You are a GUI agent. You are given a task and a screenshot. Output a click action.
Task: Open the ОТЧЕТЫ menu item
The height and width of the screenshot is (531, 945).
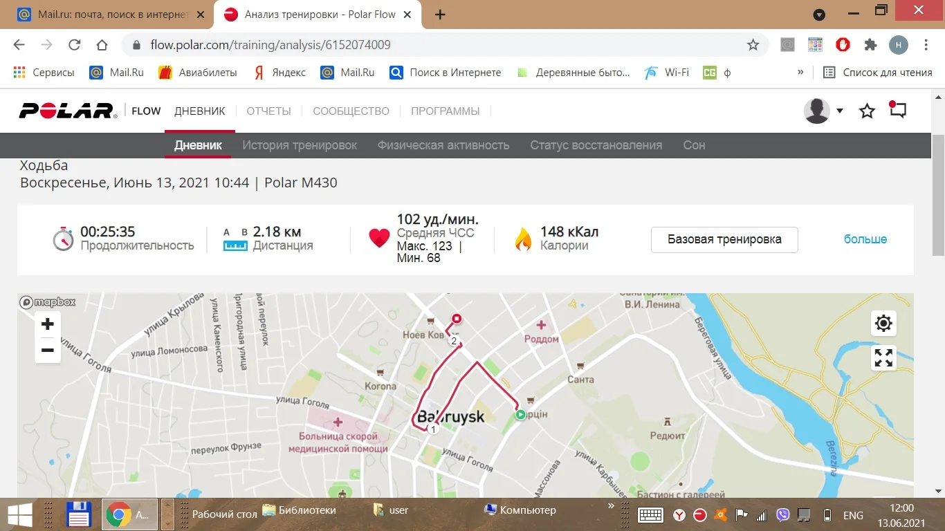[269, 111]
